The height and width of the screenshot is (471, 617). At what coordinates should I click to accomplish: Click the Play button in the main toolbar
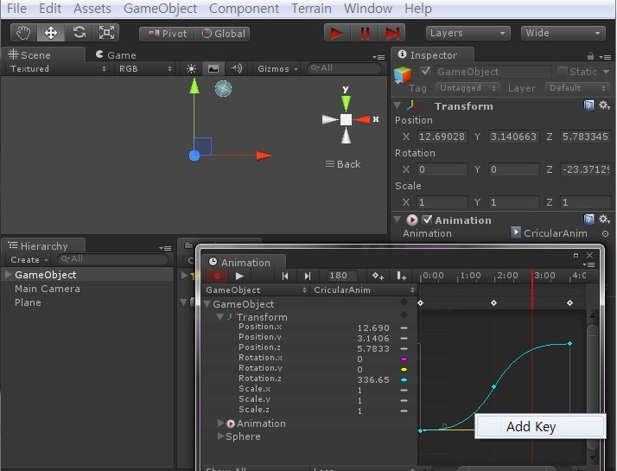click(336, 34)
